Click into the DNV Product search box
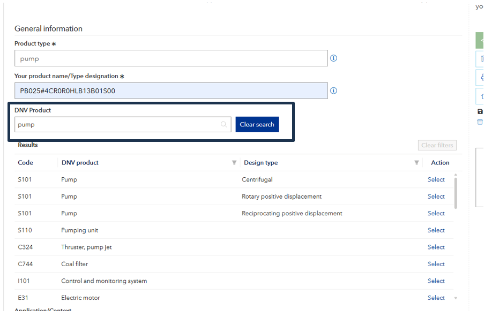 [117, 125]
